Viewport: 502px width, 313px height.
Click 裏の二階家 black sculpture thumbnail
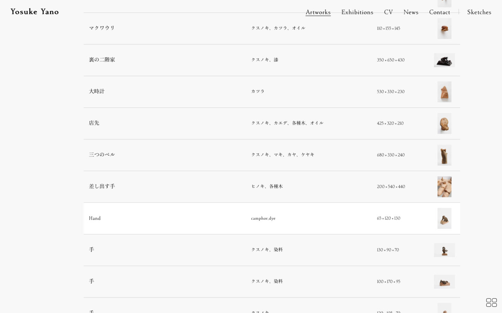444,60
